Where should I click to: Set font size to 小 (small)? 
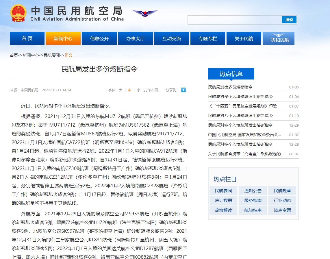(x=139, y=90)
